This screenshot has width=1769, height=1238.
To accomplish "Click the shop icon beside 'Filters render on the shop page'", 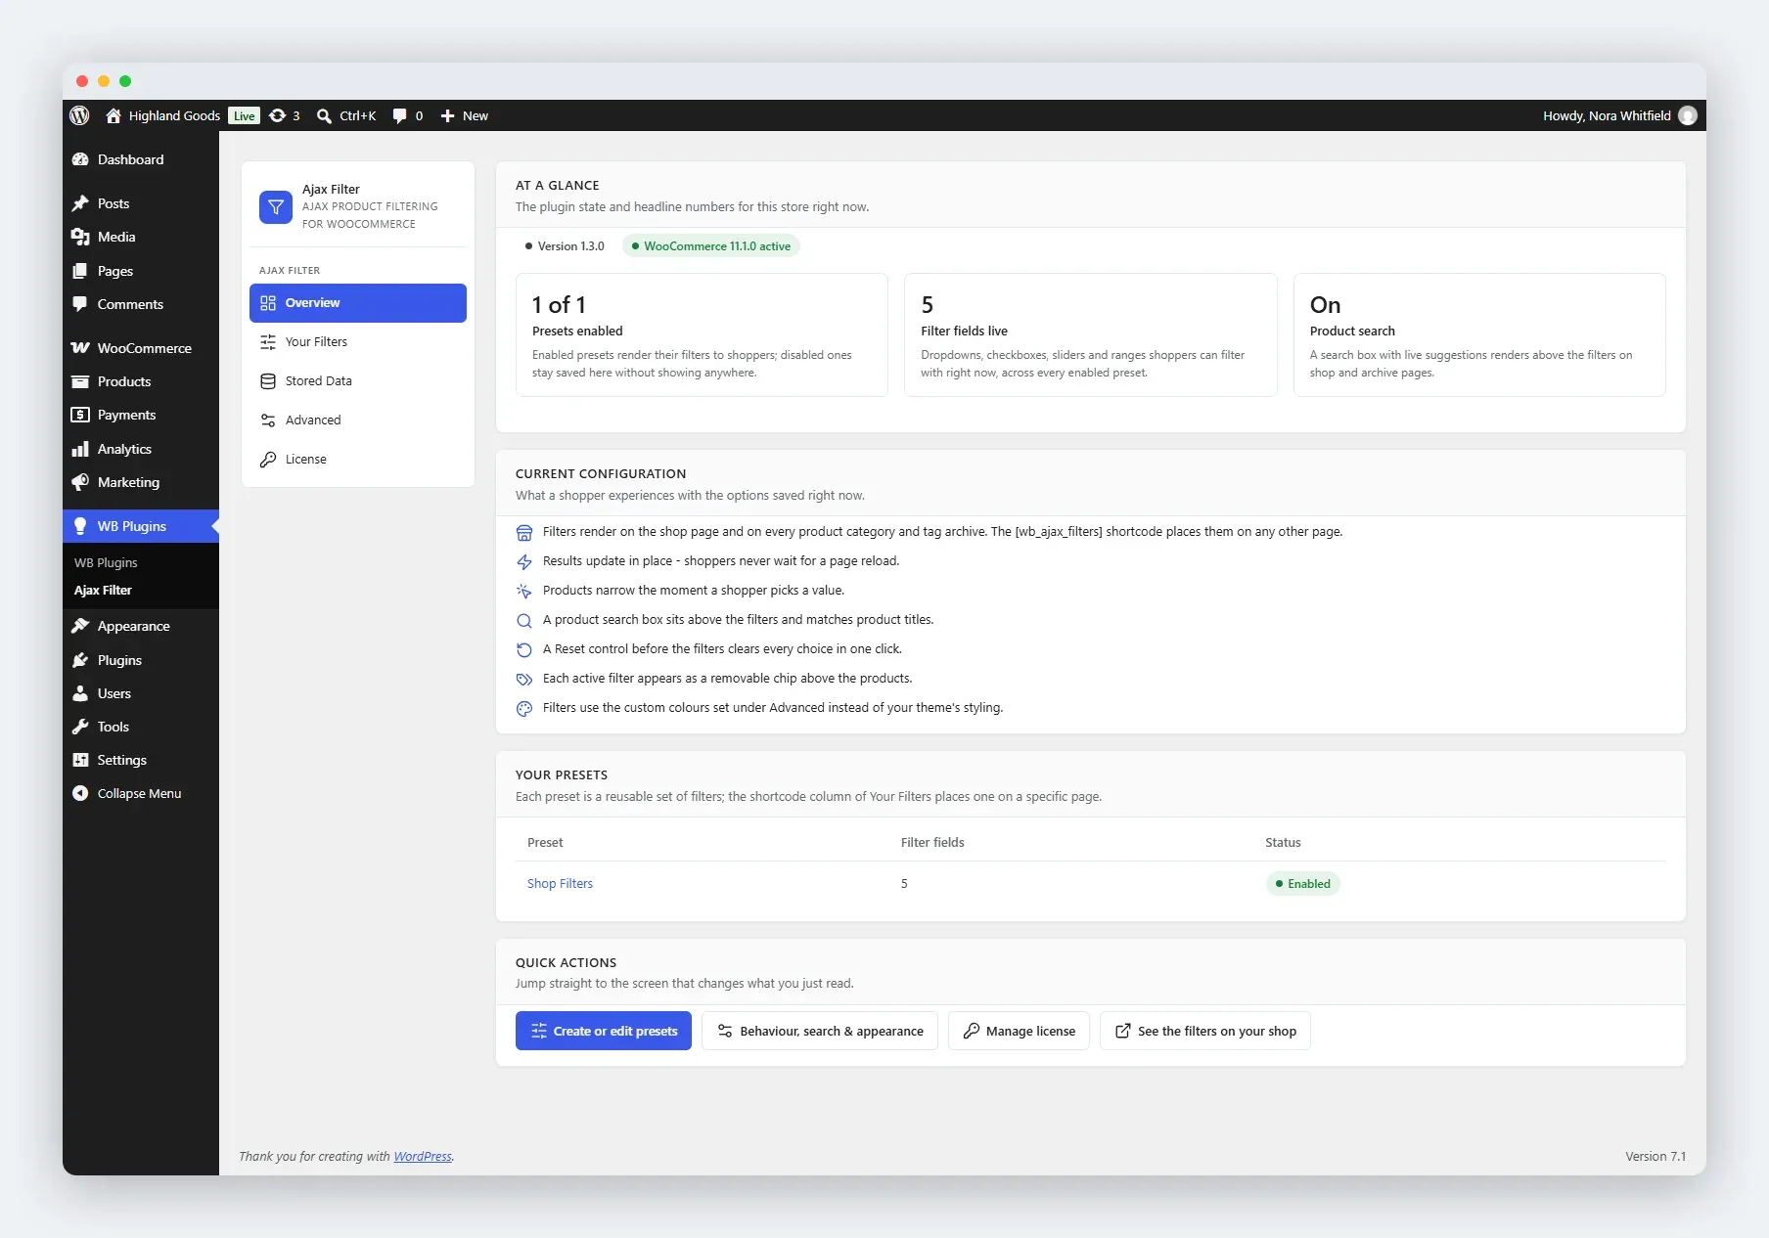I will tap(524, 532).
